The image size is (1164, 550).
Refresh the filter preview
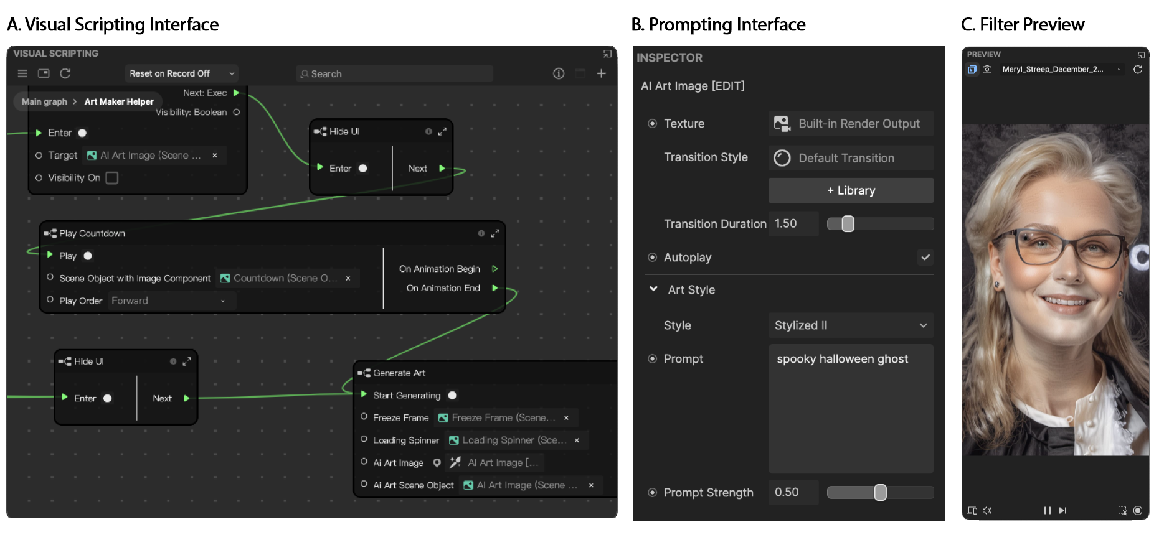pos(1137,69)
